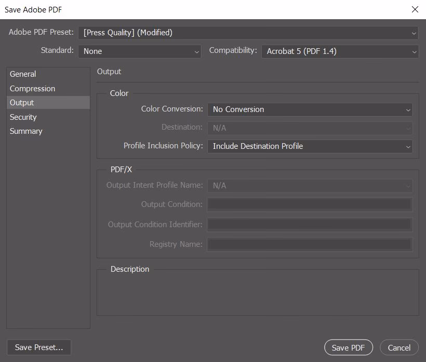Focus the Output Condition Identifier field
The image size is (426, 362).
coord(310,225)
